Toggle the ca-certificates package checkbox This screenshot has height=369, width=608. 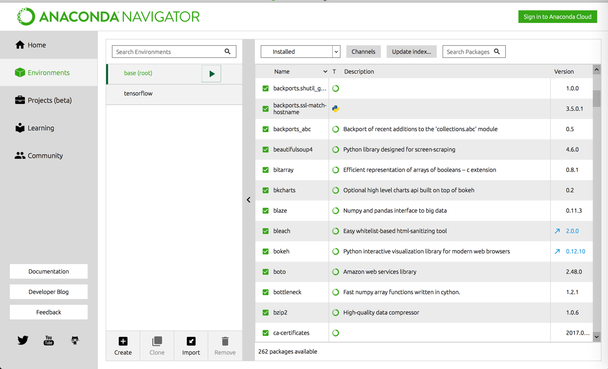point(266,333)
